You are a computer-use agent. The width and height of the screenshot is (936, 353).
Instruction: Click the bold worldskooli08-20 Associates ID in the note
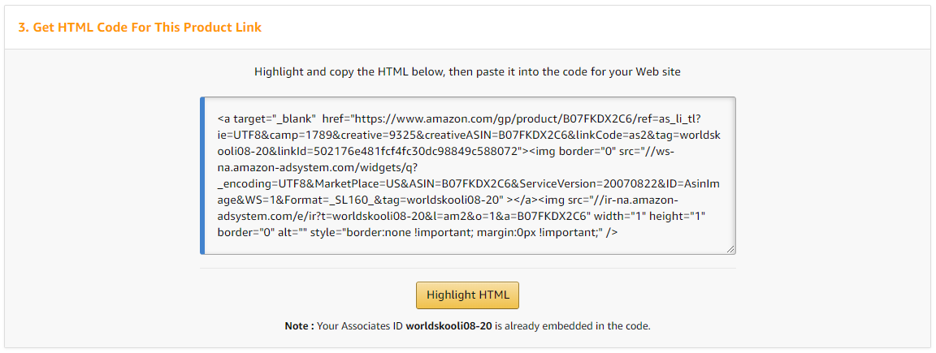click(x=448, y=326)
